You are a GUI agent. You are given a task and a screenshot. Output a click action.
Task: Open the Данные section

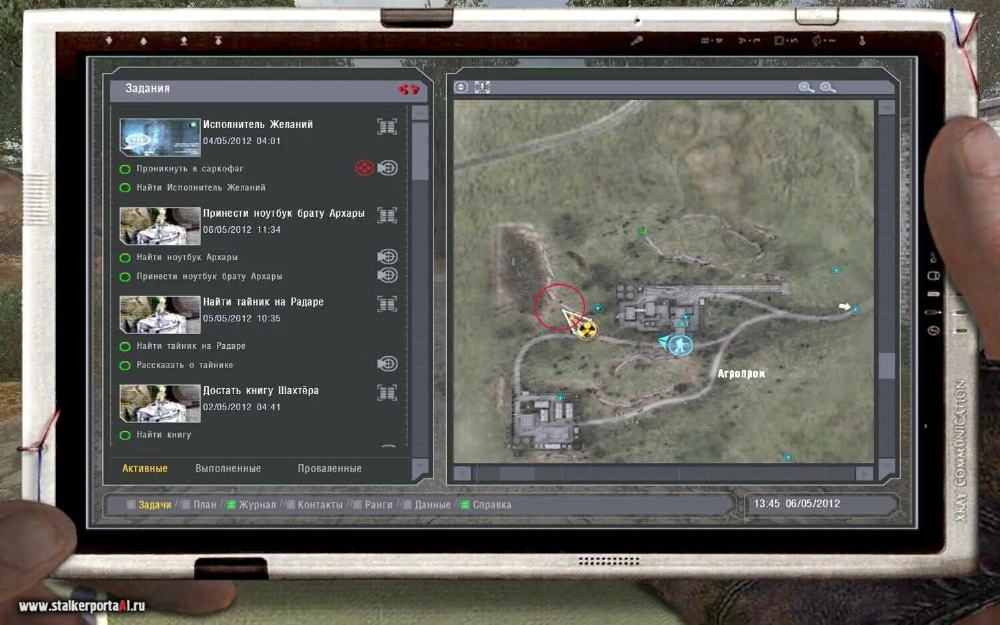[x=433, y=505]
